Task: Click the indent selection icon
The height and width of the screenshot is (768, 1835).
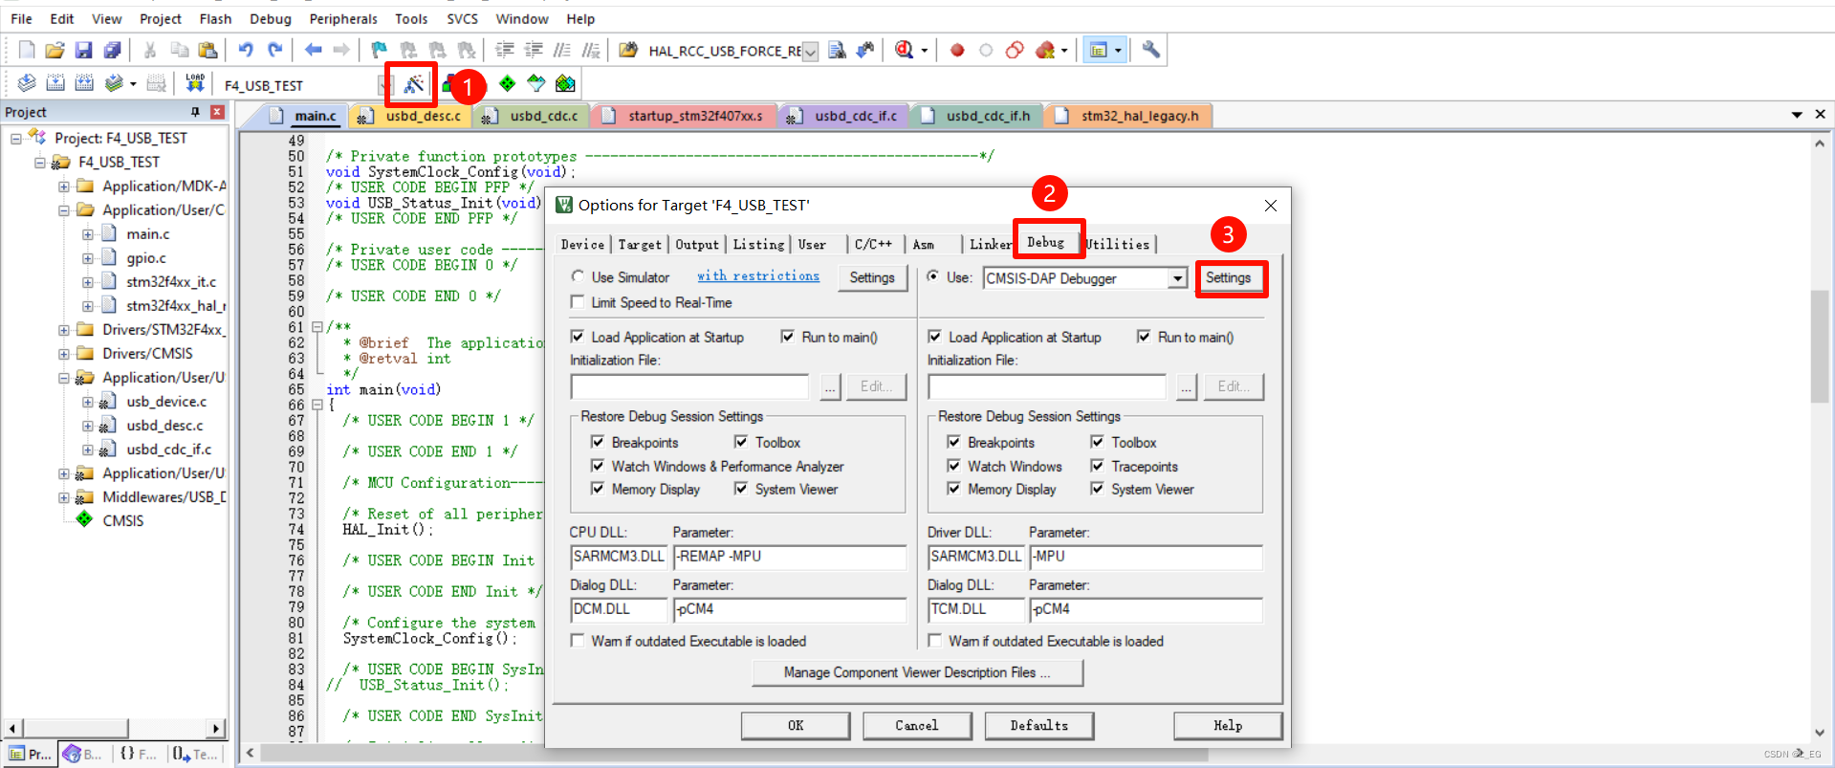Action: click(x=505, y=50)
